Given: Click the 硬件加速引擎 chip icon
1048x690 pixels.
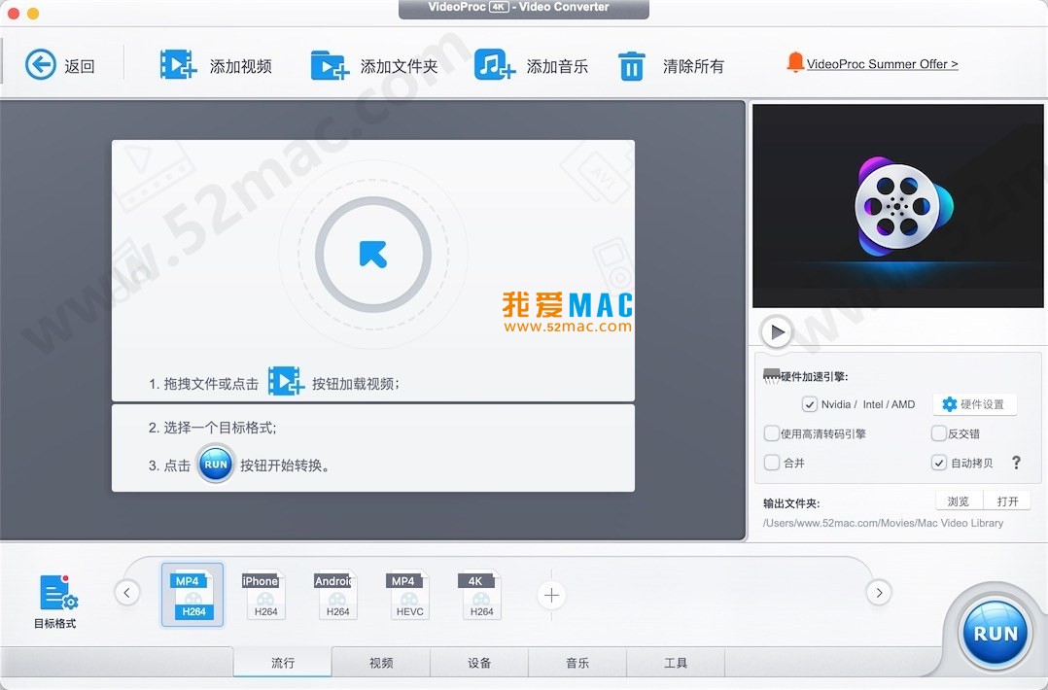Looking at the screenshot, I should coord(771,376).
